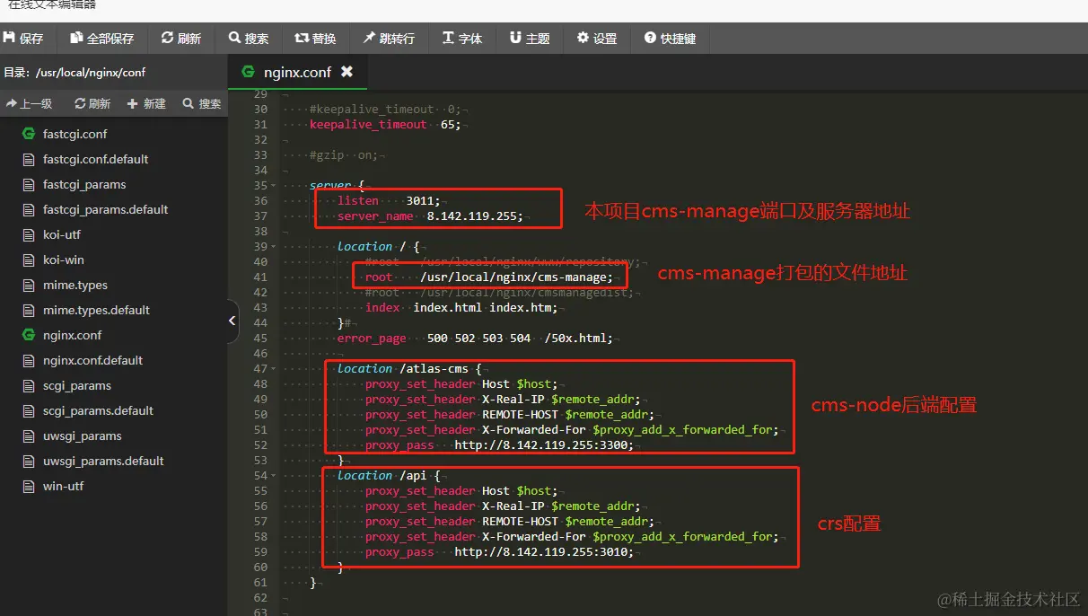Viewport: 1088px width, 616px height.
Task: Click 'location /atlas-cms {' line
Action: click(409, 368)
